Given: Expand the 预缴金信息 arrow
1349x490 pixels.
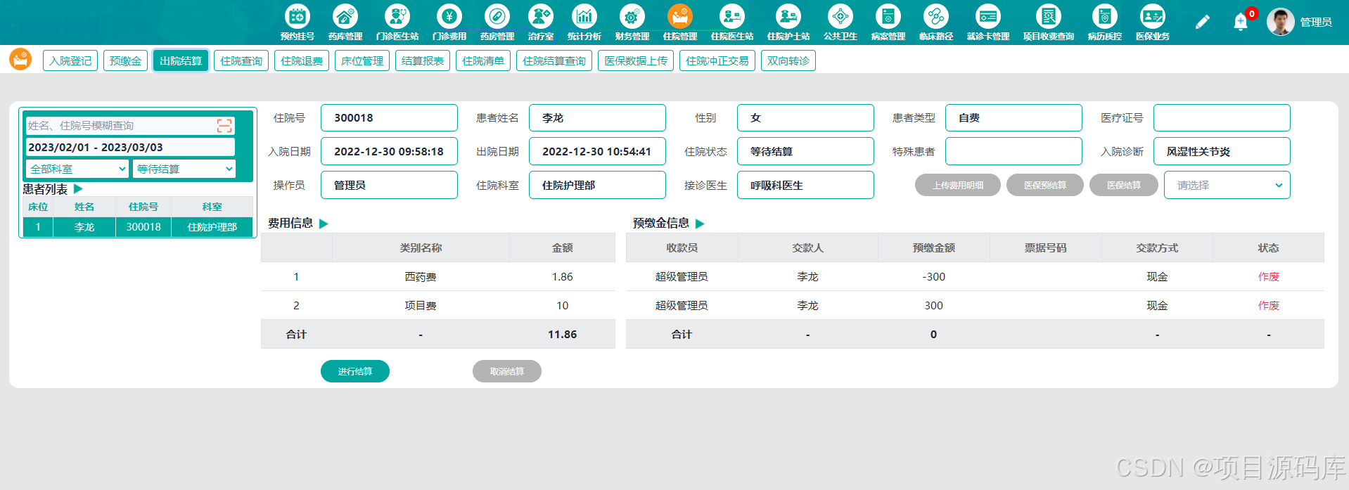Looking at the screenshot, I should [700, 224].
